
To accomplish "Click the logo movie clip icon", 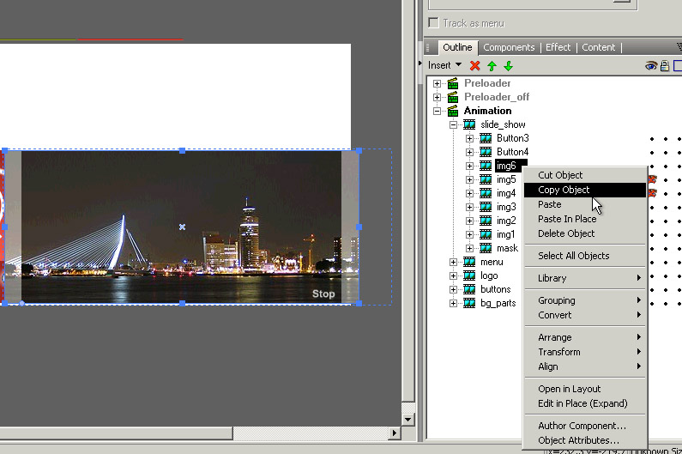I will pyautogui.click(x=469, y=275).
